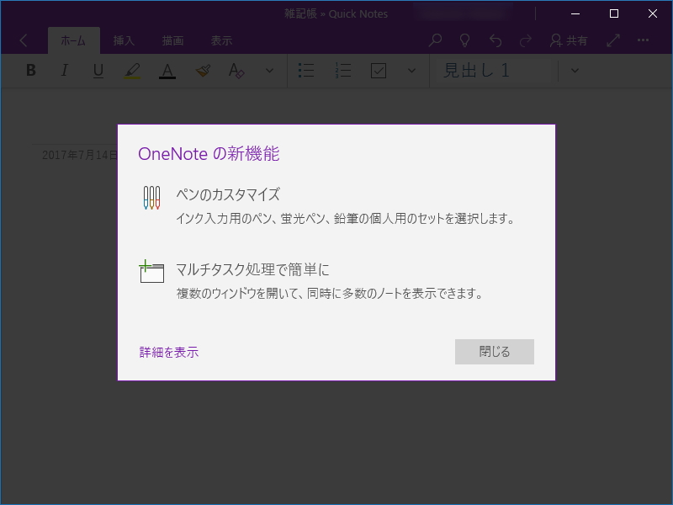The image size is (673, 505).
Task: Open the search function
Action: (x=435, y=40)
